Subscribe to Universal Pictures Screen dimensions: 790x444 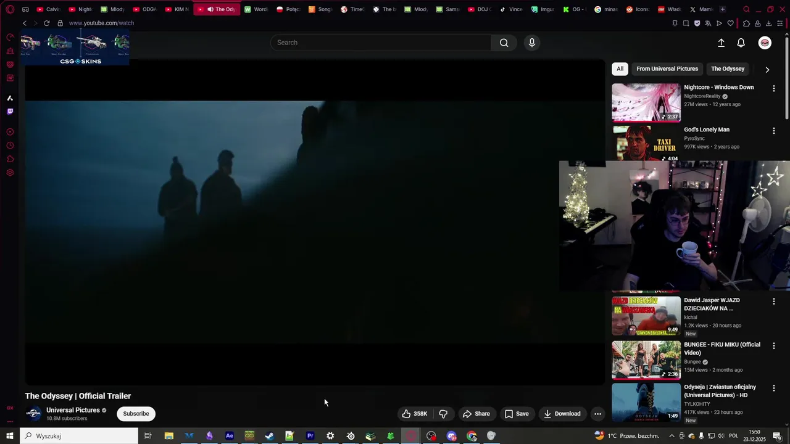click(136, 414)
